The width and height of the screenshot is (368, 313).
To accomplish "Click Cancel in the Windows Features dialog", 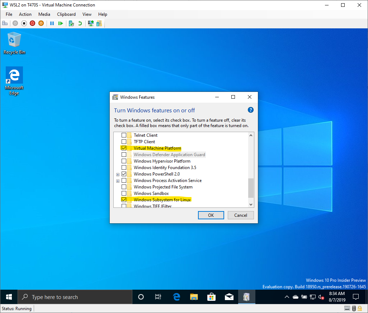I will [241, 215].
